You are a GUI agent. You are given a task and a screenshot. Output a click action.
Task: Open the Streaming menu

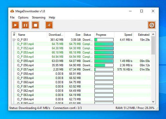click(39, 17)
